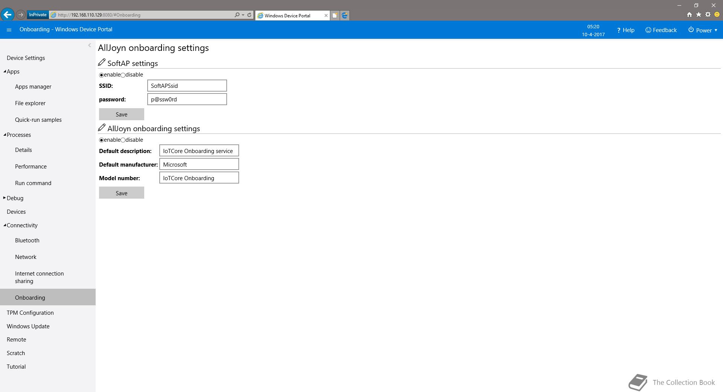
Task: Open browser tools gear icon
Action: click(708, 15)
